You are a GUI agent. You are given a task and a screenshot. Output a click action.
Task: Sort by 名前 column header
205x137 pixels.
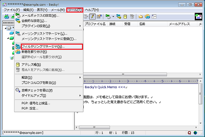(152, 24)
